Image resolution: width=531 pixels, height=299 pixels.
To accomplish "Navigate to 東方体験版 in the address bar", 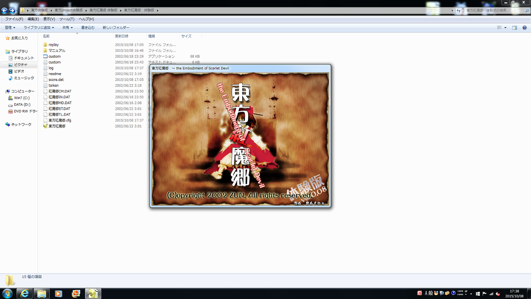I will pyautogui.click(x=39, y=10).
